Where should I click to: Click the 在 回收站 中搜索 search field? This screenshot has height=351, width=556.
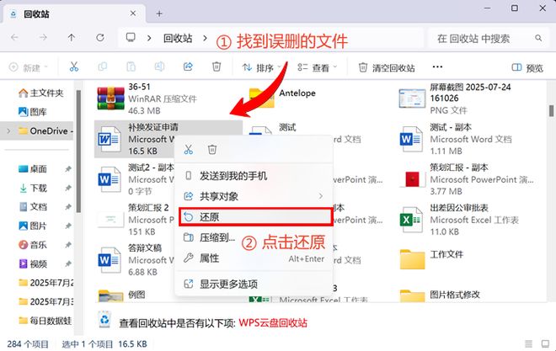490,38
